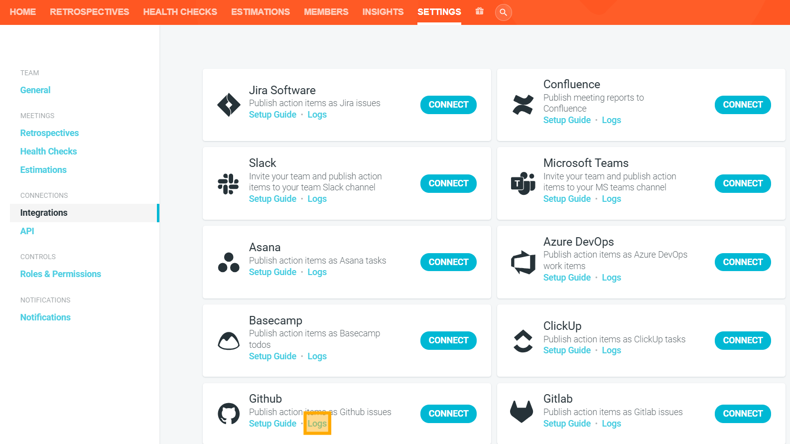View Jira Software Logs

point(317,115)
